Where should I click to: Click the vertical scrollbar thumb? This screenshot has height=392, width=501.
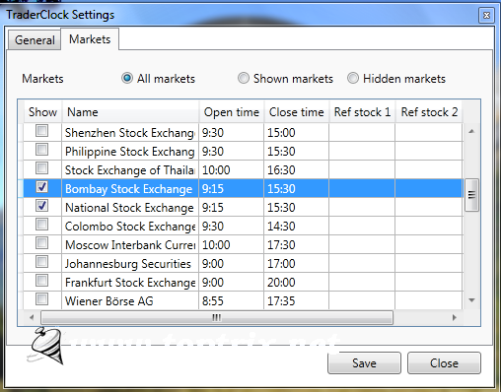pyautogui.click(x=471, y=195)
